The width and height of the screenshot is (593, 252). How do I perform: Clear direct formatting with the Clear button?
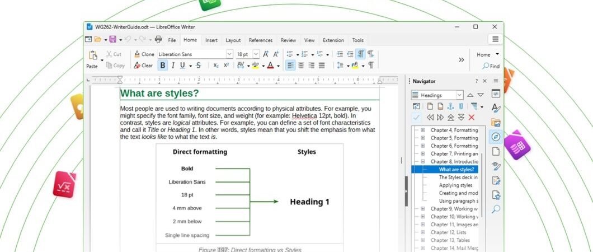[x=143, y=66]
